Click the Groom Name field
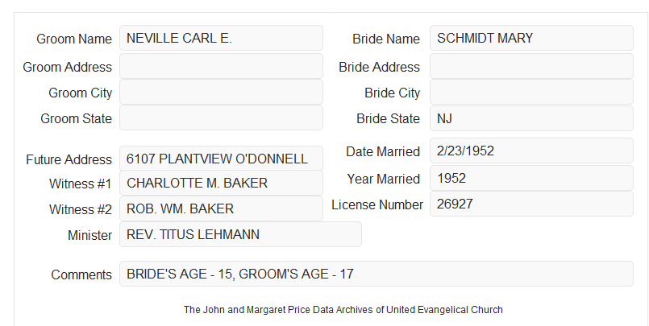The image size is (649, 326). pos(221,38)
